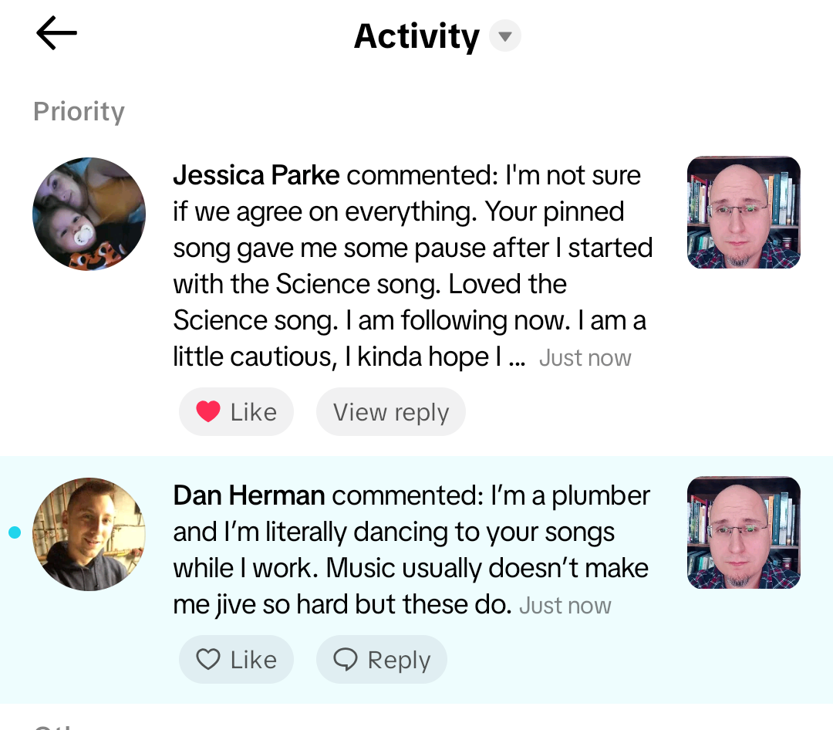Screen dimensions: 833x730
Task: Tap the Activity header title
Action: (416, 36)
